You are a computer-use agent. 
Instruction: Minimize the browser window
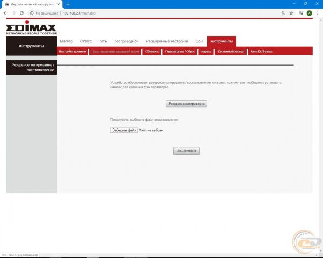tap(294, 4)
